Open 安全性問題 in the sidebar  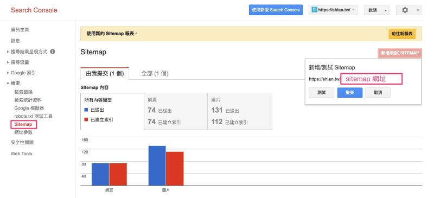(22, 142)
